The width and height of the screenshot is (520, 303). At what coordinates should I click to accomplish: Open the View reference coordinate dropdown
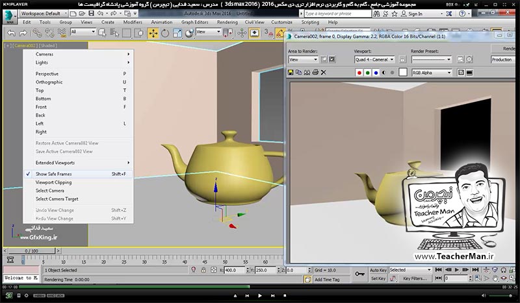[x=208, y=32]
